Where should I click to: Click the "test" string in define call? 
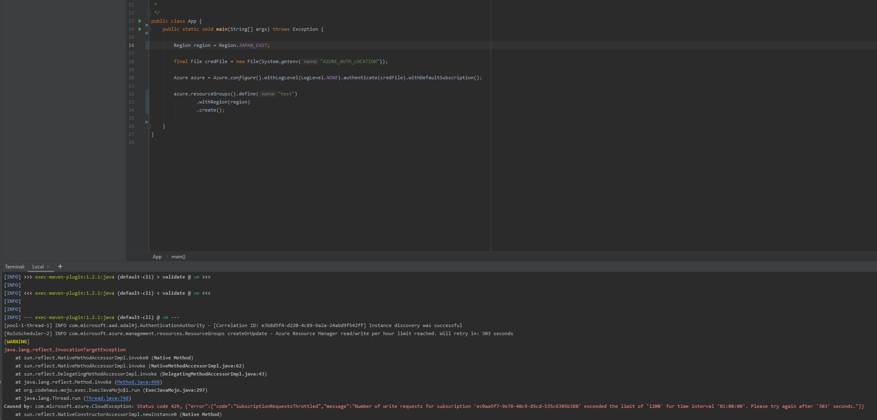286,94
